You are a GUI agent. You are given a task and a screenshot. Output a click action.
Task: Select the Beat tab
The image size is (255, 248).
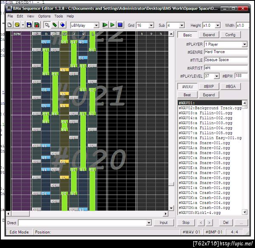(187, 95)
